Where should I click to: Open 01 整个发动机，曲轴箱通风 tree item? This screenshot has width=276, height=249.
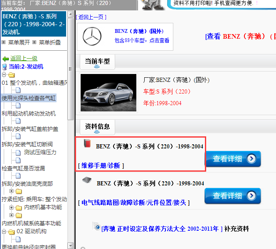click(x=34, y=83)
